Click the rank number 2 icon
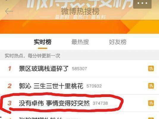The height and width of the screenshot is (119, 159). (x=10, y=86)
